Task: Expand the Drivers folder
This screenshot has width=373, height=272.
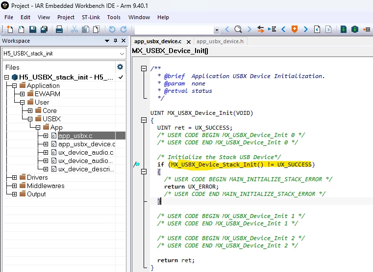Action: [15, 177]
